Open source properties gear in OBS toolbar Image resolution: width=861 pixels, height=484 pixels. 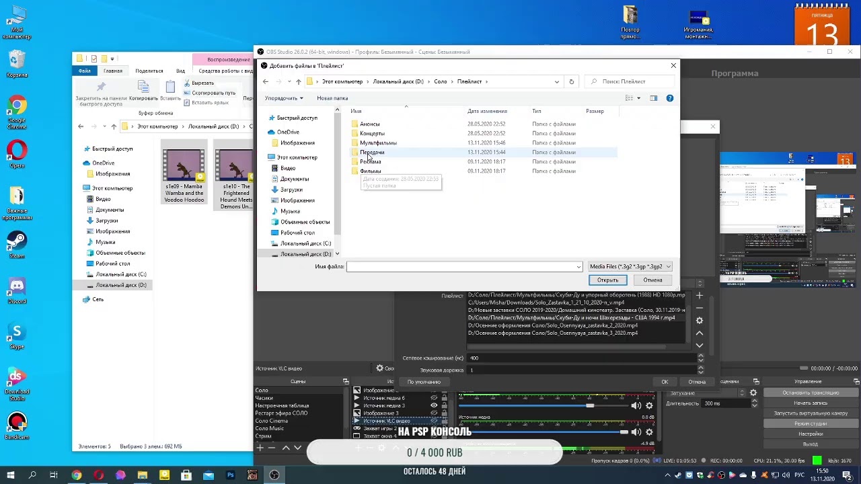click(380, 368)
